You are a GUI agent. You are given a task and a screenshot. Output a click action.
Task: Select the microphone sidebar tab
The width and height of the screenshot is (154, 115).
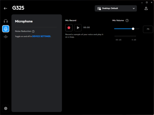coord(6,29)
